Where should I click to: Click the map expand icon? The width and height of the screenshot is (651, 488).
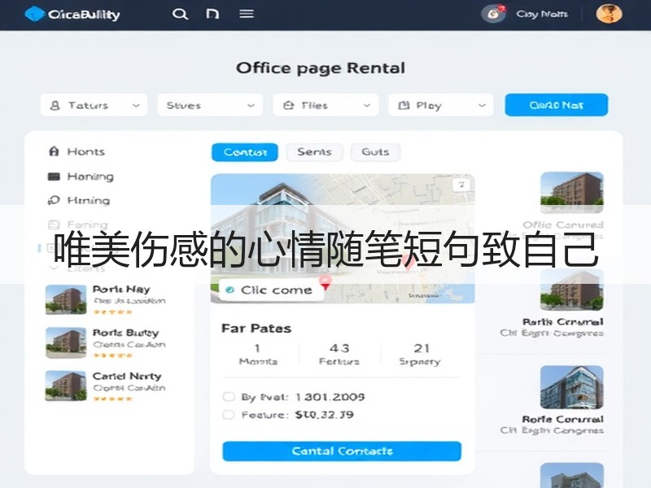point(461,185)
